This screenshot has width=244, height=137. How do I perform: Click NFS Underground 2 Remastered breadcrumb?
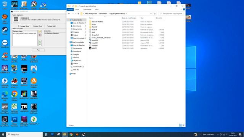96,14
